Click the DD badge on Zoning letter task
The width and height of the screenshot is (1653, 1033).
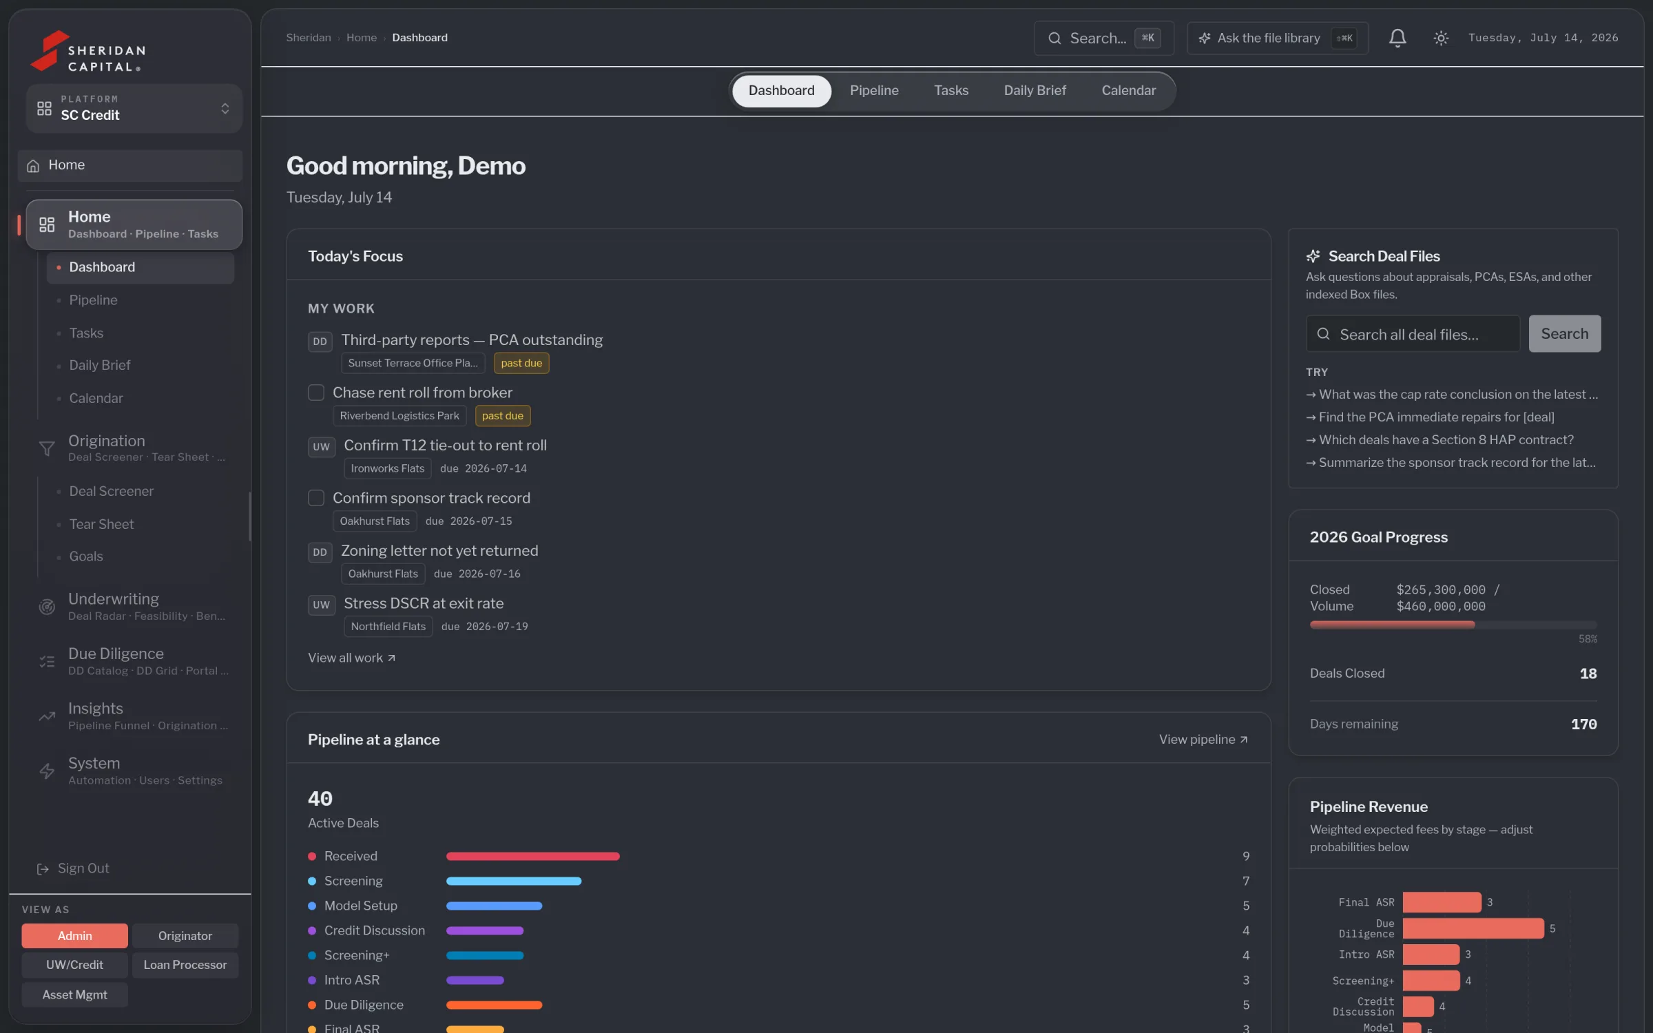click(x=320, y=552)
